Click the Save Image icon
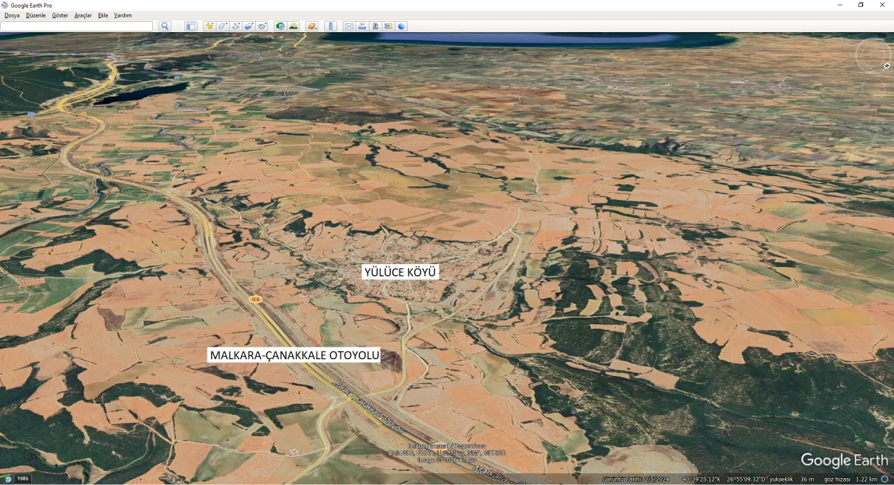Image resolution: width=894 pixels, height=485 pixels. point(375,27)
